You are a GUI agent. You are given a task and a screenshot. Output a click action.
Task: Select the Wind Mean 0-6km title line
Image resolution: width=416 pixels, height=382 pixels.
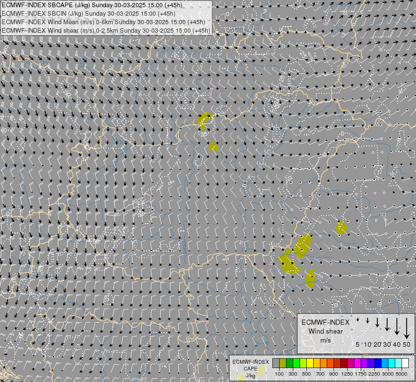(x=103, y=22)
